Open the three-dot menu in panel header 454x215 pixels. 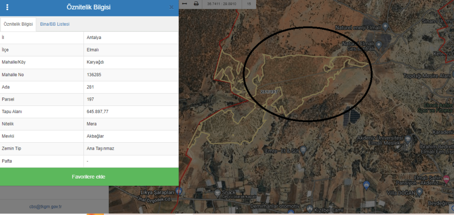[7, 8]
